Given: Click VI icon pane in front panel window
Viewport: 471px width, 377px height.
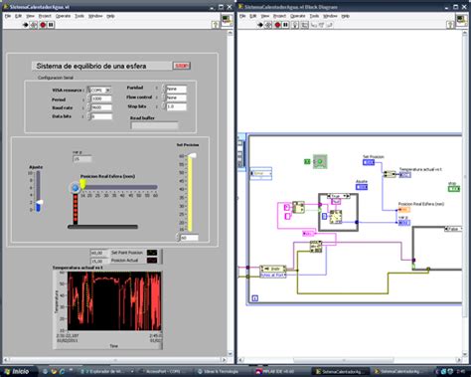Looking at the screenshot, I should tap(227, 20).
